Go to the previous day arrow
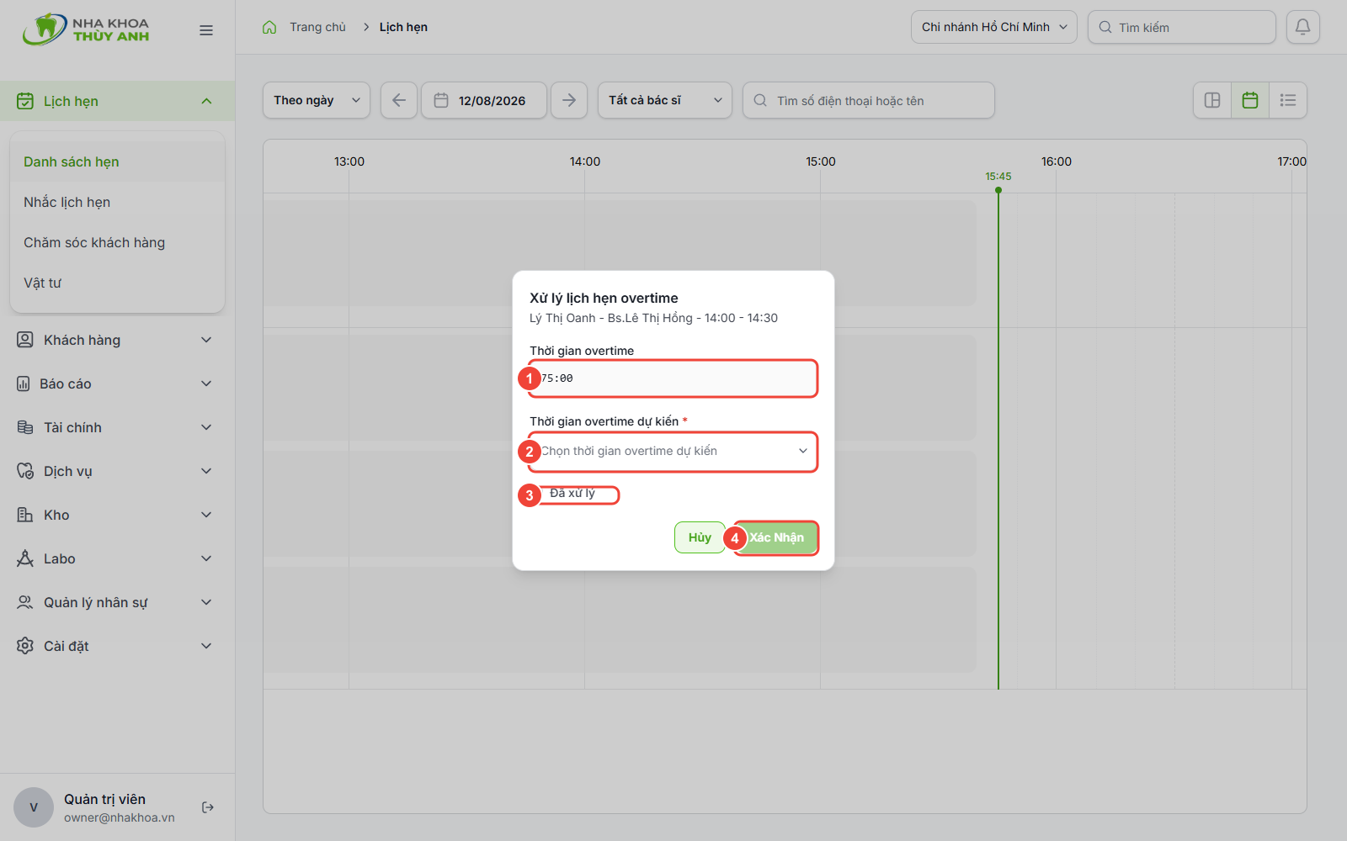Screen dimensions: 1347x841 (399, 100)
